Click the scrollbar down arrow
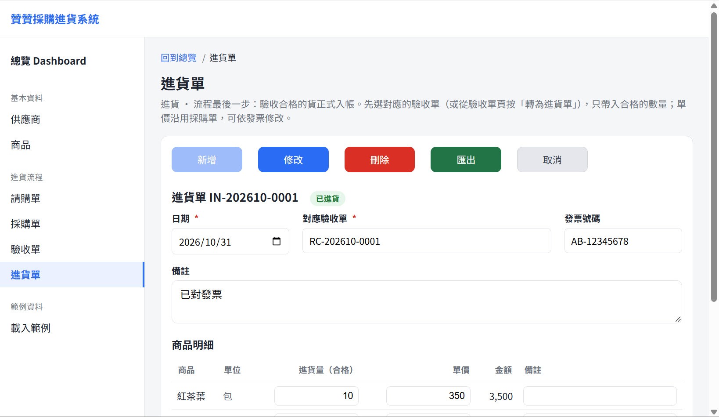The height and width of the screenshot is (417, 719). coord(714,412)
